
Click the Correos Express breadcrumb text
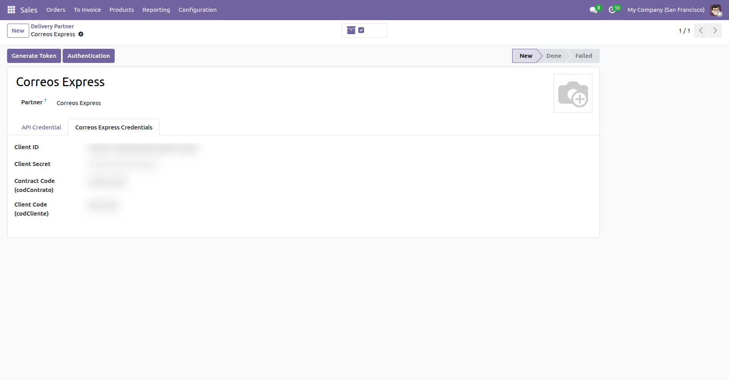coord(53,34)
